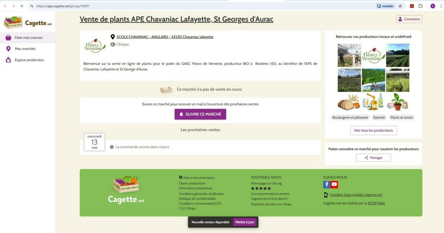
Task: Stop page loading with X icon
Action: coord(21,6)
